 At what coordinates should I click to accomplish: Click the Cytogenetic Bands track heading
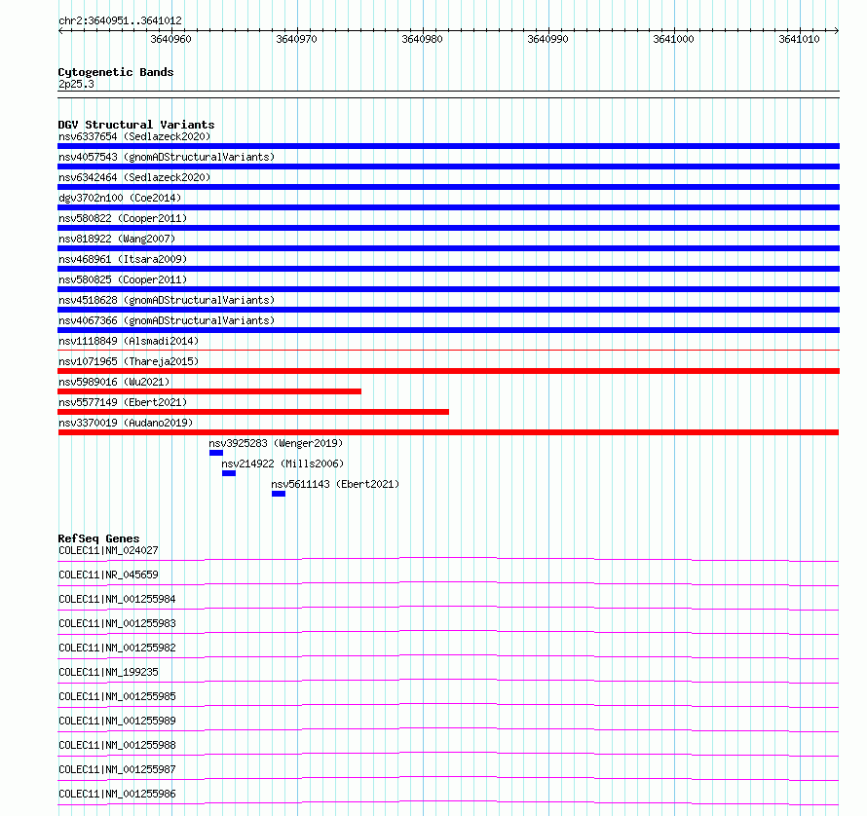[x=116, y=72]
